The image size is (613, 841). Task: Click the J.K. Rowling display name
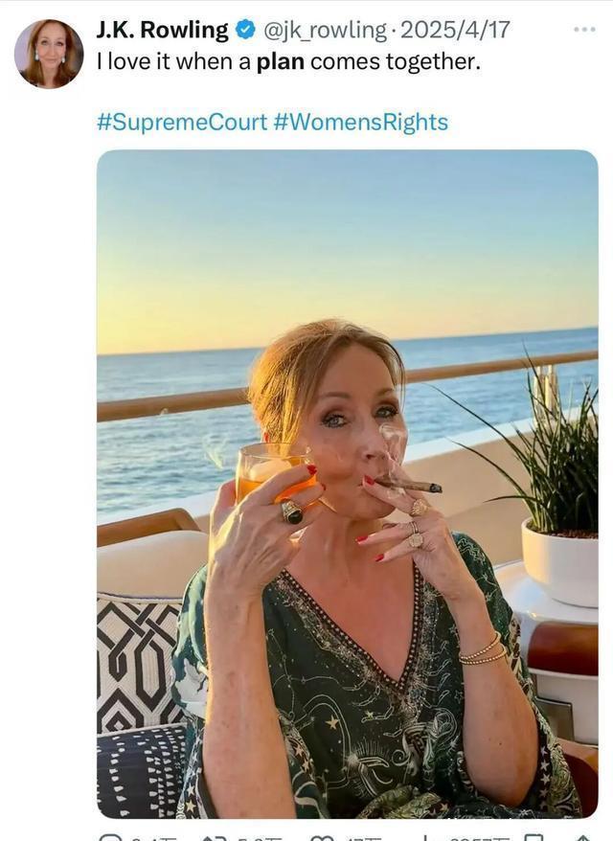coord(162,31)
